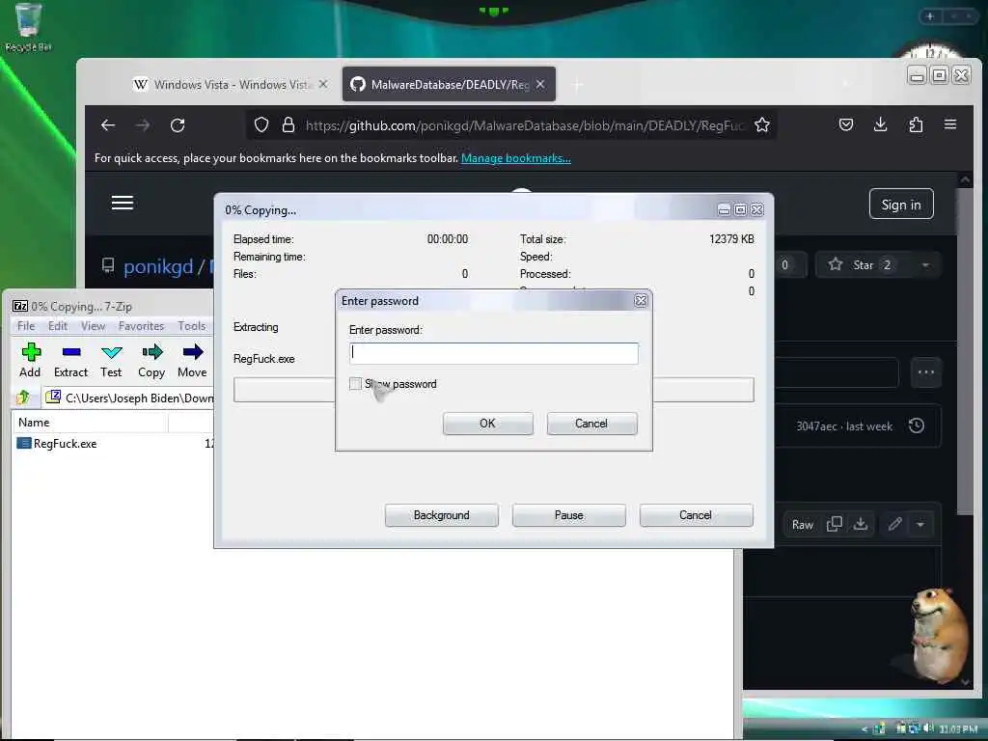This screenshot has width=988, height=741.
Task: Copy raw file contents on GitHub
Action: pos(835,524)
